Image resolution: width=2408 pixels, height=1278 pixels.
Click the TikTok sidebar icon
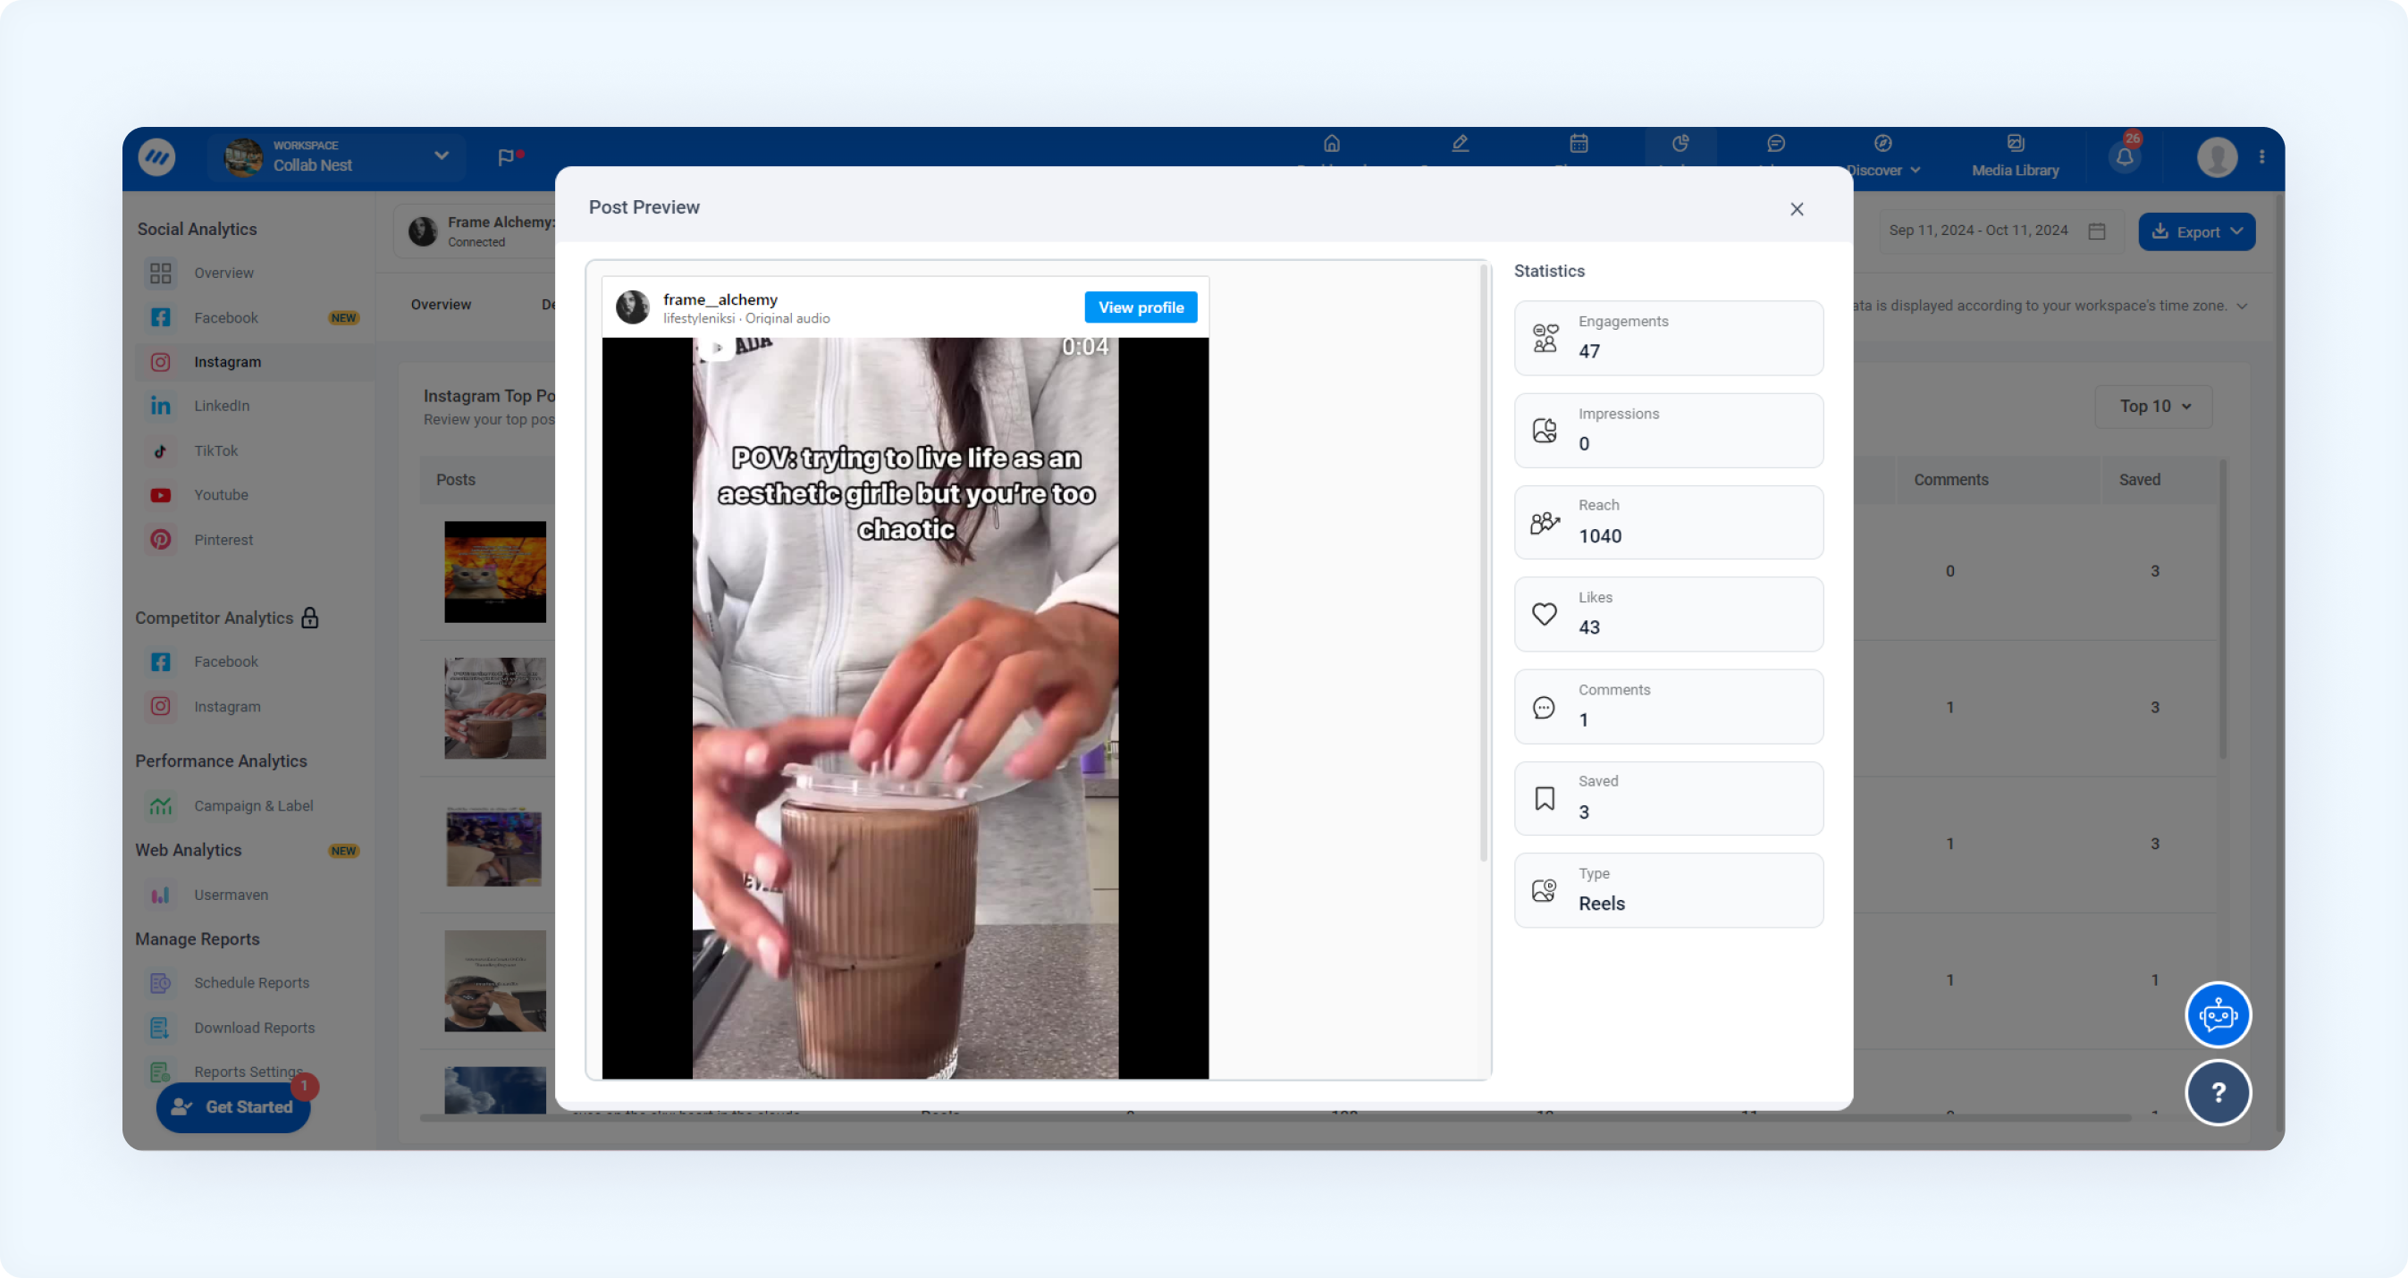click(161, 450)
